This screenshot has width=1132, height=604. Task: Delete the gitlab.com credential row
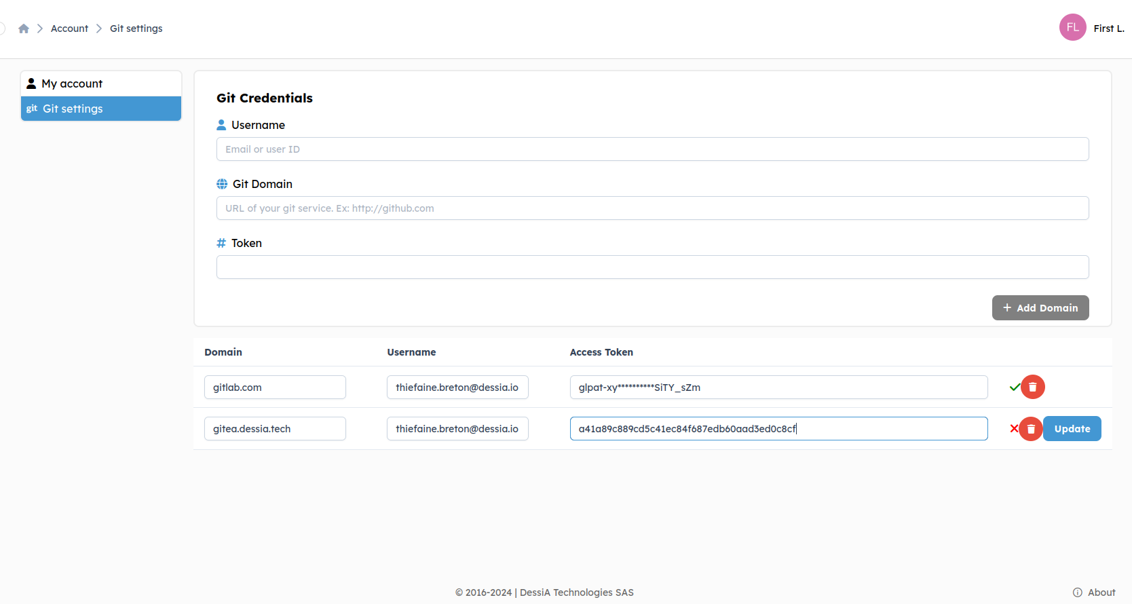coord(1033,387)
